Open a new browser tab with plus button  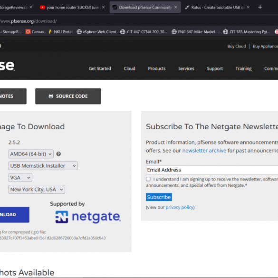(x=260, y=7)
